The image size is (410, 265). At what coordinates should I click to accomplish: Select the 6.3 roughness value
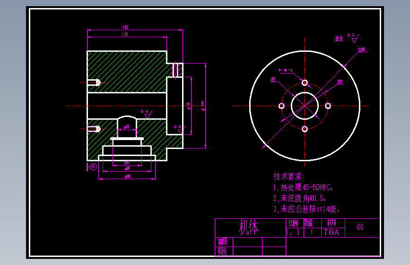tap(350, 35)
